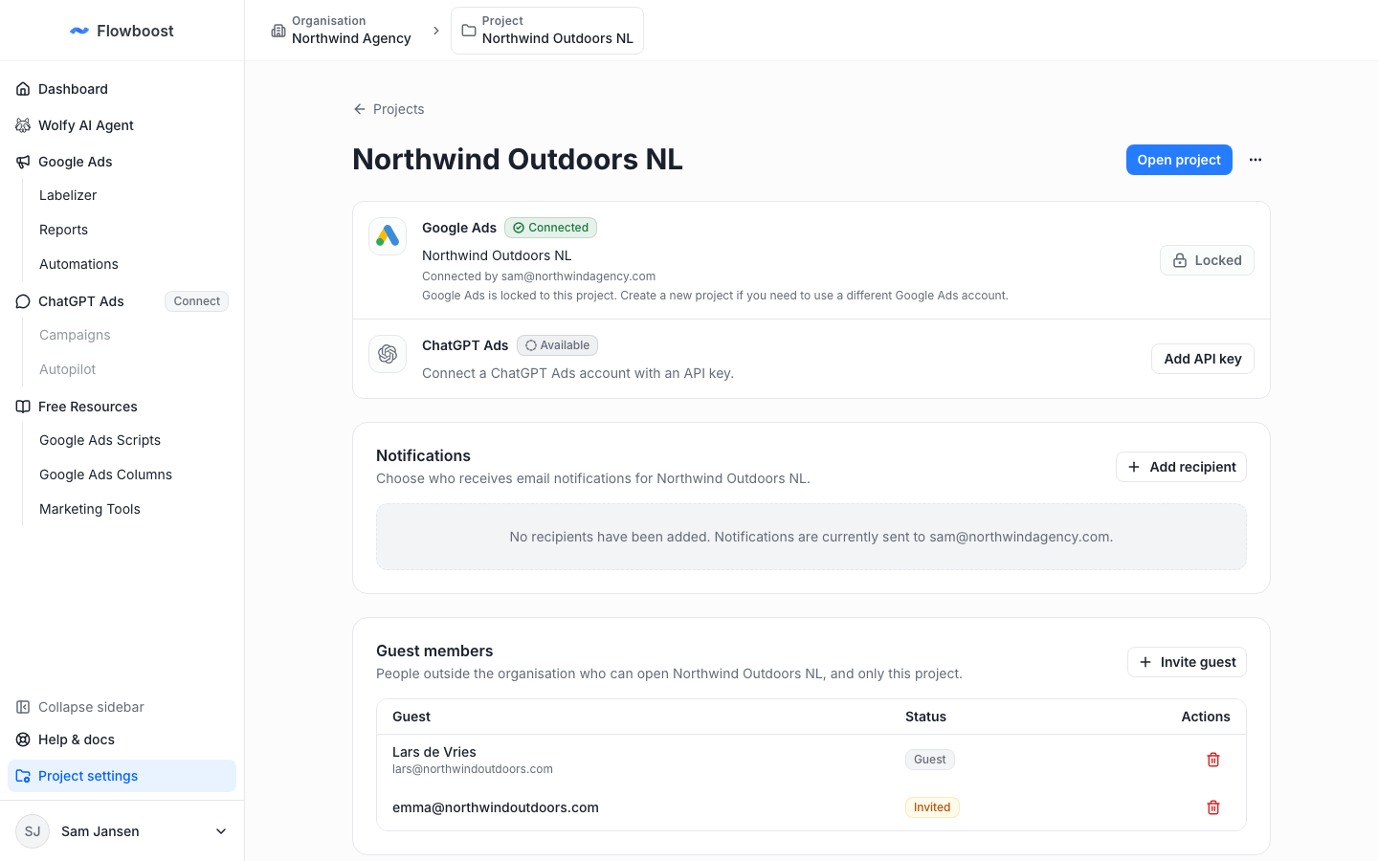Open Automations in the sidebar
The height and width of the screenshot is (861, 1378).
78,264
